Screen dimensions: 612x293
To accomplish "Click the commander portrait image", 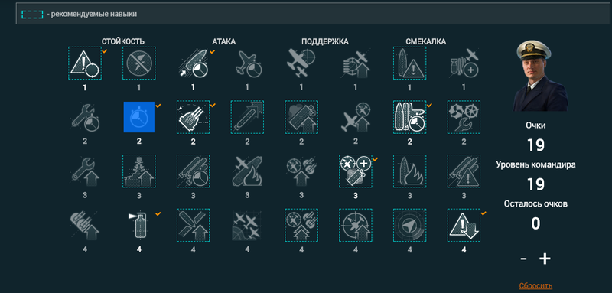I will [x=539, y=75].
